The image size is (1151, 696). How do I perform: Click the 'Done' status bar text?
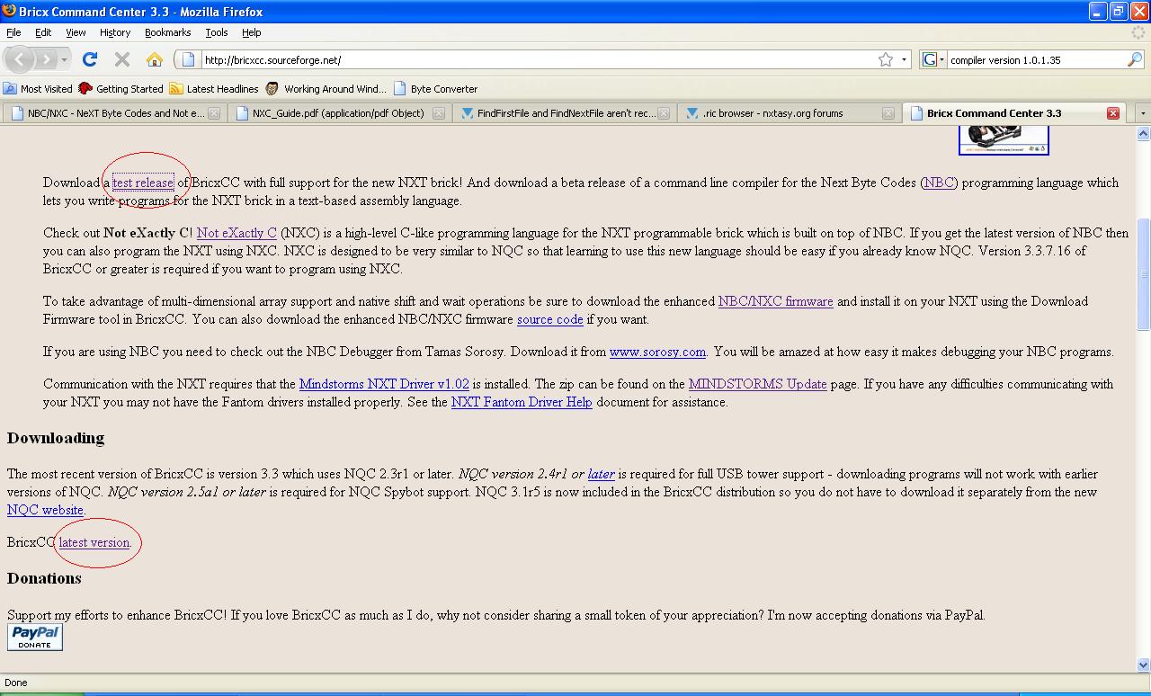click(16, 683)
